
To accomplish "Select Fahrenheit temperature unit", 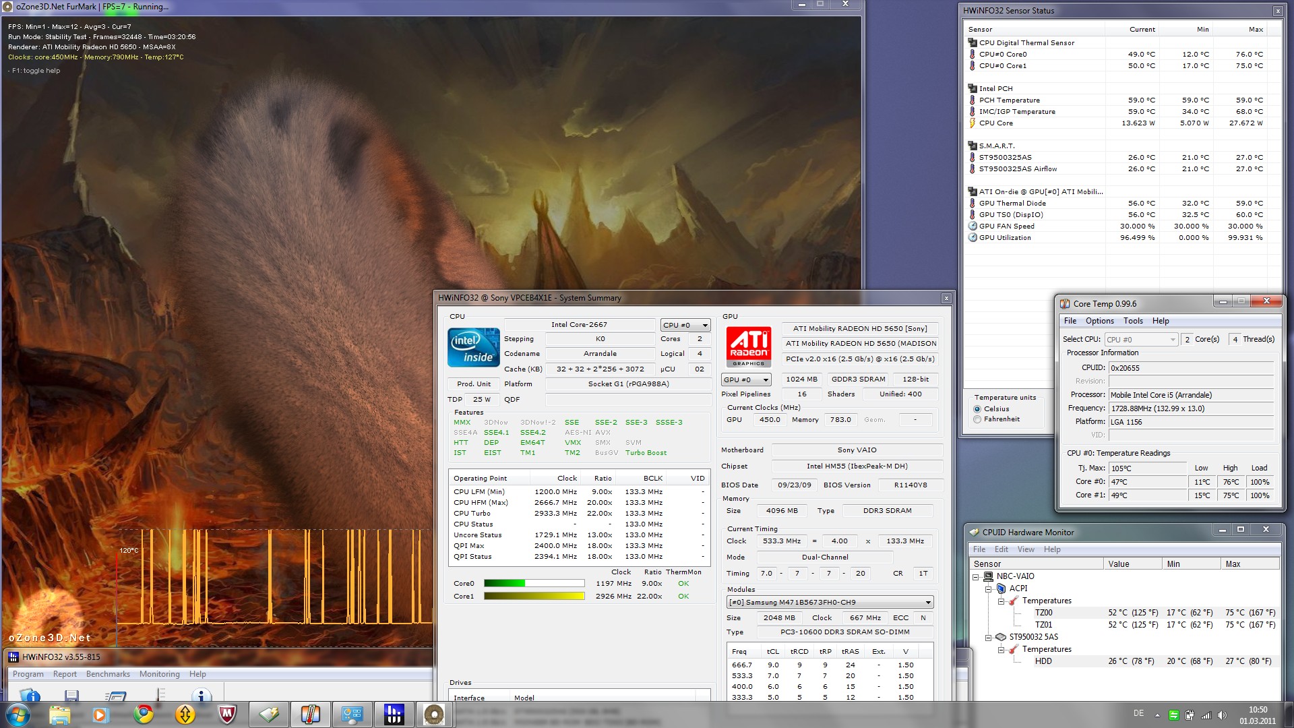I will coord(977,419).
